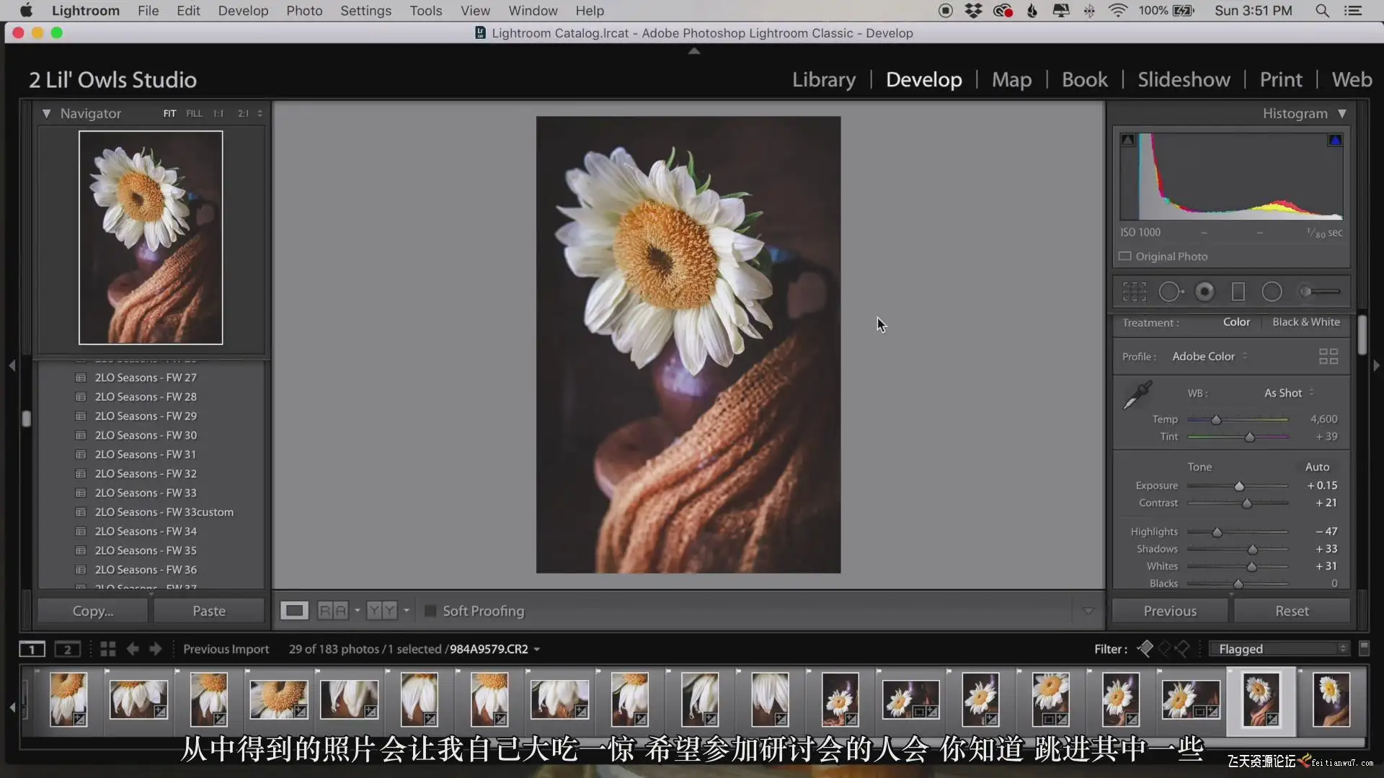Check the Original Photo box
This screenshot has height=778, width=1384.
click(x=1124, y=256)
